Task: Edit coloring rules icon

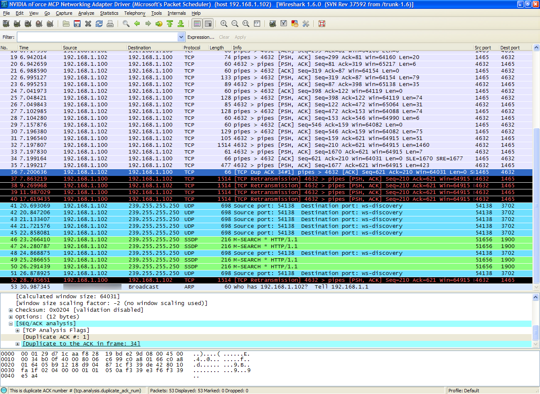Action: click(x=295, y=24)
